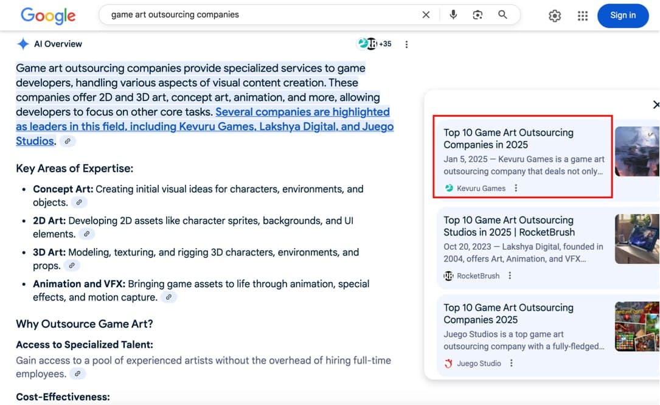Start voice search with the microphone icon

coord(453,15)
